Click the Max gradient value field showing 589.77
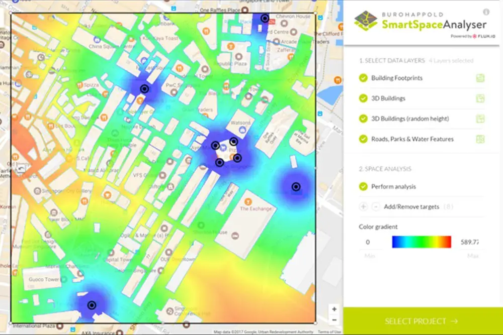This screenshot has width=503, height=335. 470,242
